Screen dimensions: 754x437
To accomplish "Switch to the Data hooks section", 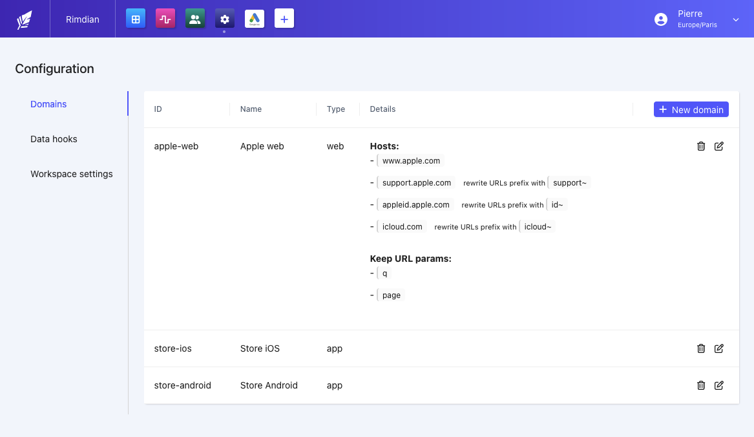I will [54, 138].
